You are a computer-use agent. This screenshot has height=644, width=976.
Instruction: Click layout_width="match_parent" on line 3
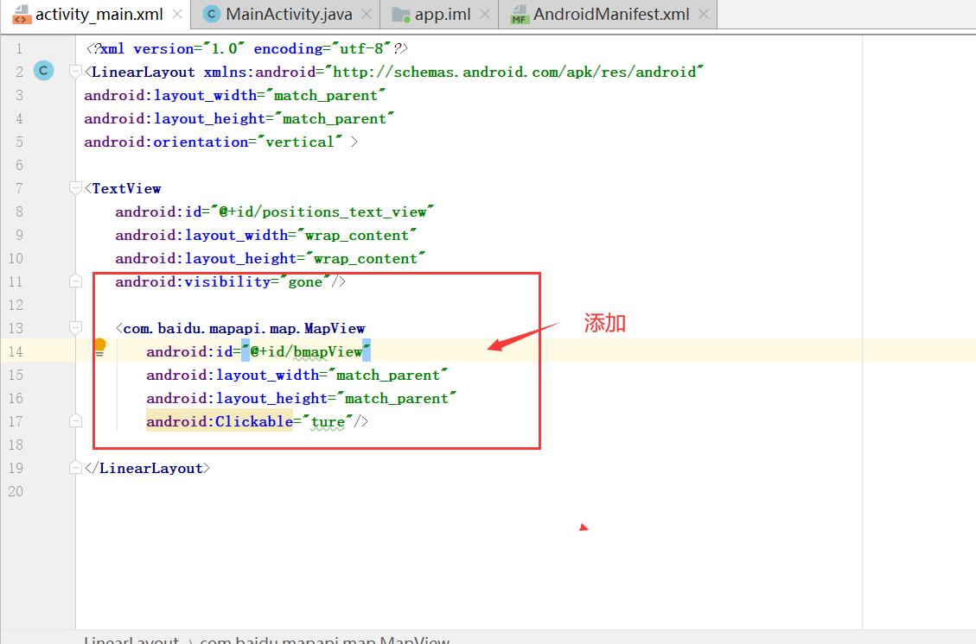pos(235,95)
